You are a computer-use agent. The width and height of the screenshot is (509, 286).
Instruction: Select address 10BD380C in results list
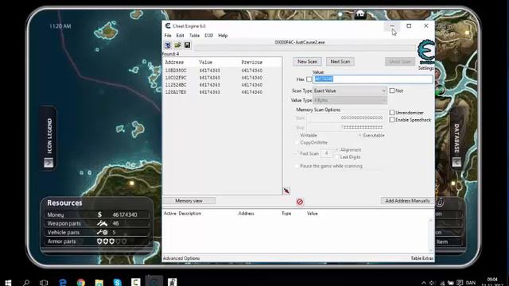click(222, 71)
